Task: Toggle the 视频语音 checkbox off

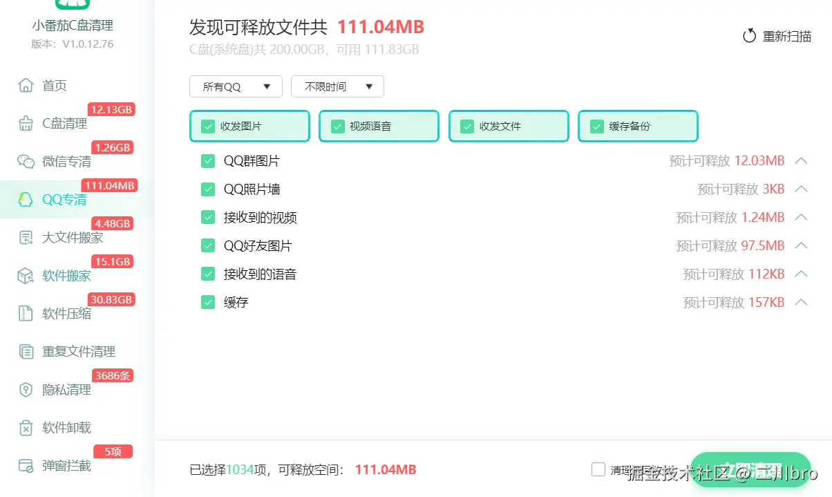Action: [x=337, y=126]
